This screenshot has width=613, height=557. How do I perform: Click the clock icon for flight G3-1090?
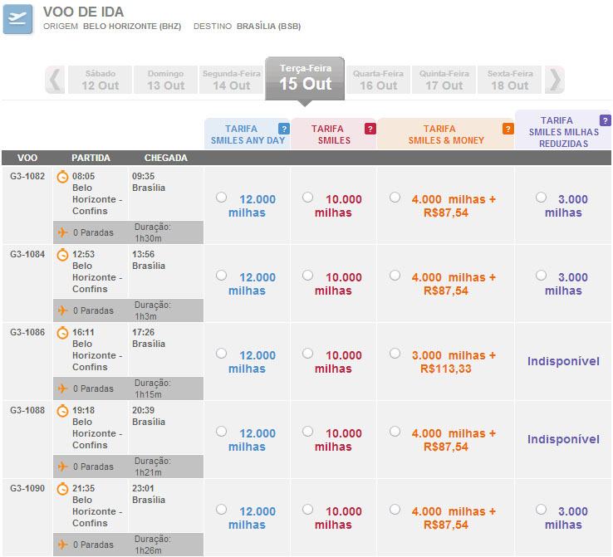(x=62, y=489)
